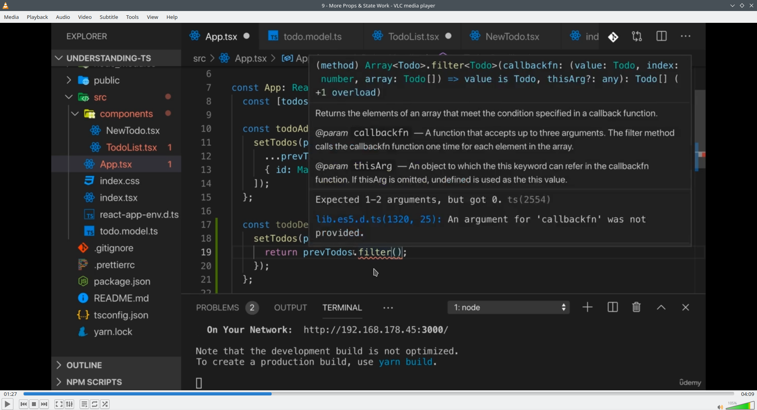Screen dimensions: 757x410
Task: Open the extended settings equalizer icon
Action: [x=70, y=404]
